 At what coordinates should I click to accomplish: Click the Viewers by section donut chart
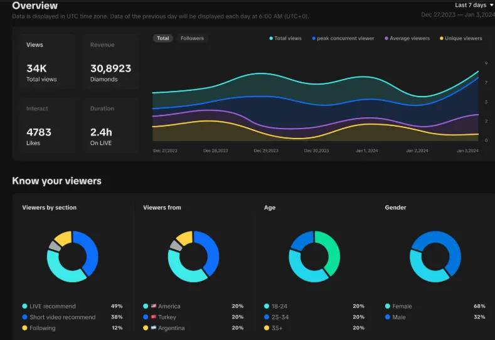pos(72,257)
